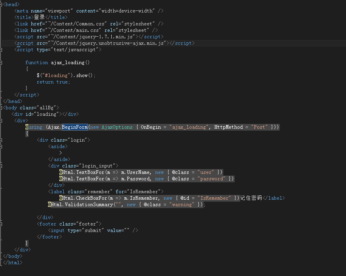
Task: Click the "jquery.unobtrusive-ajax.min.js" script source
Action: pos(121,43)
